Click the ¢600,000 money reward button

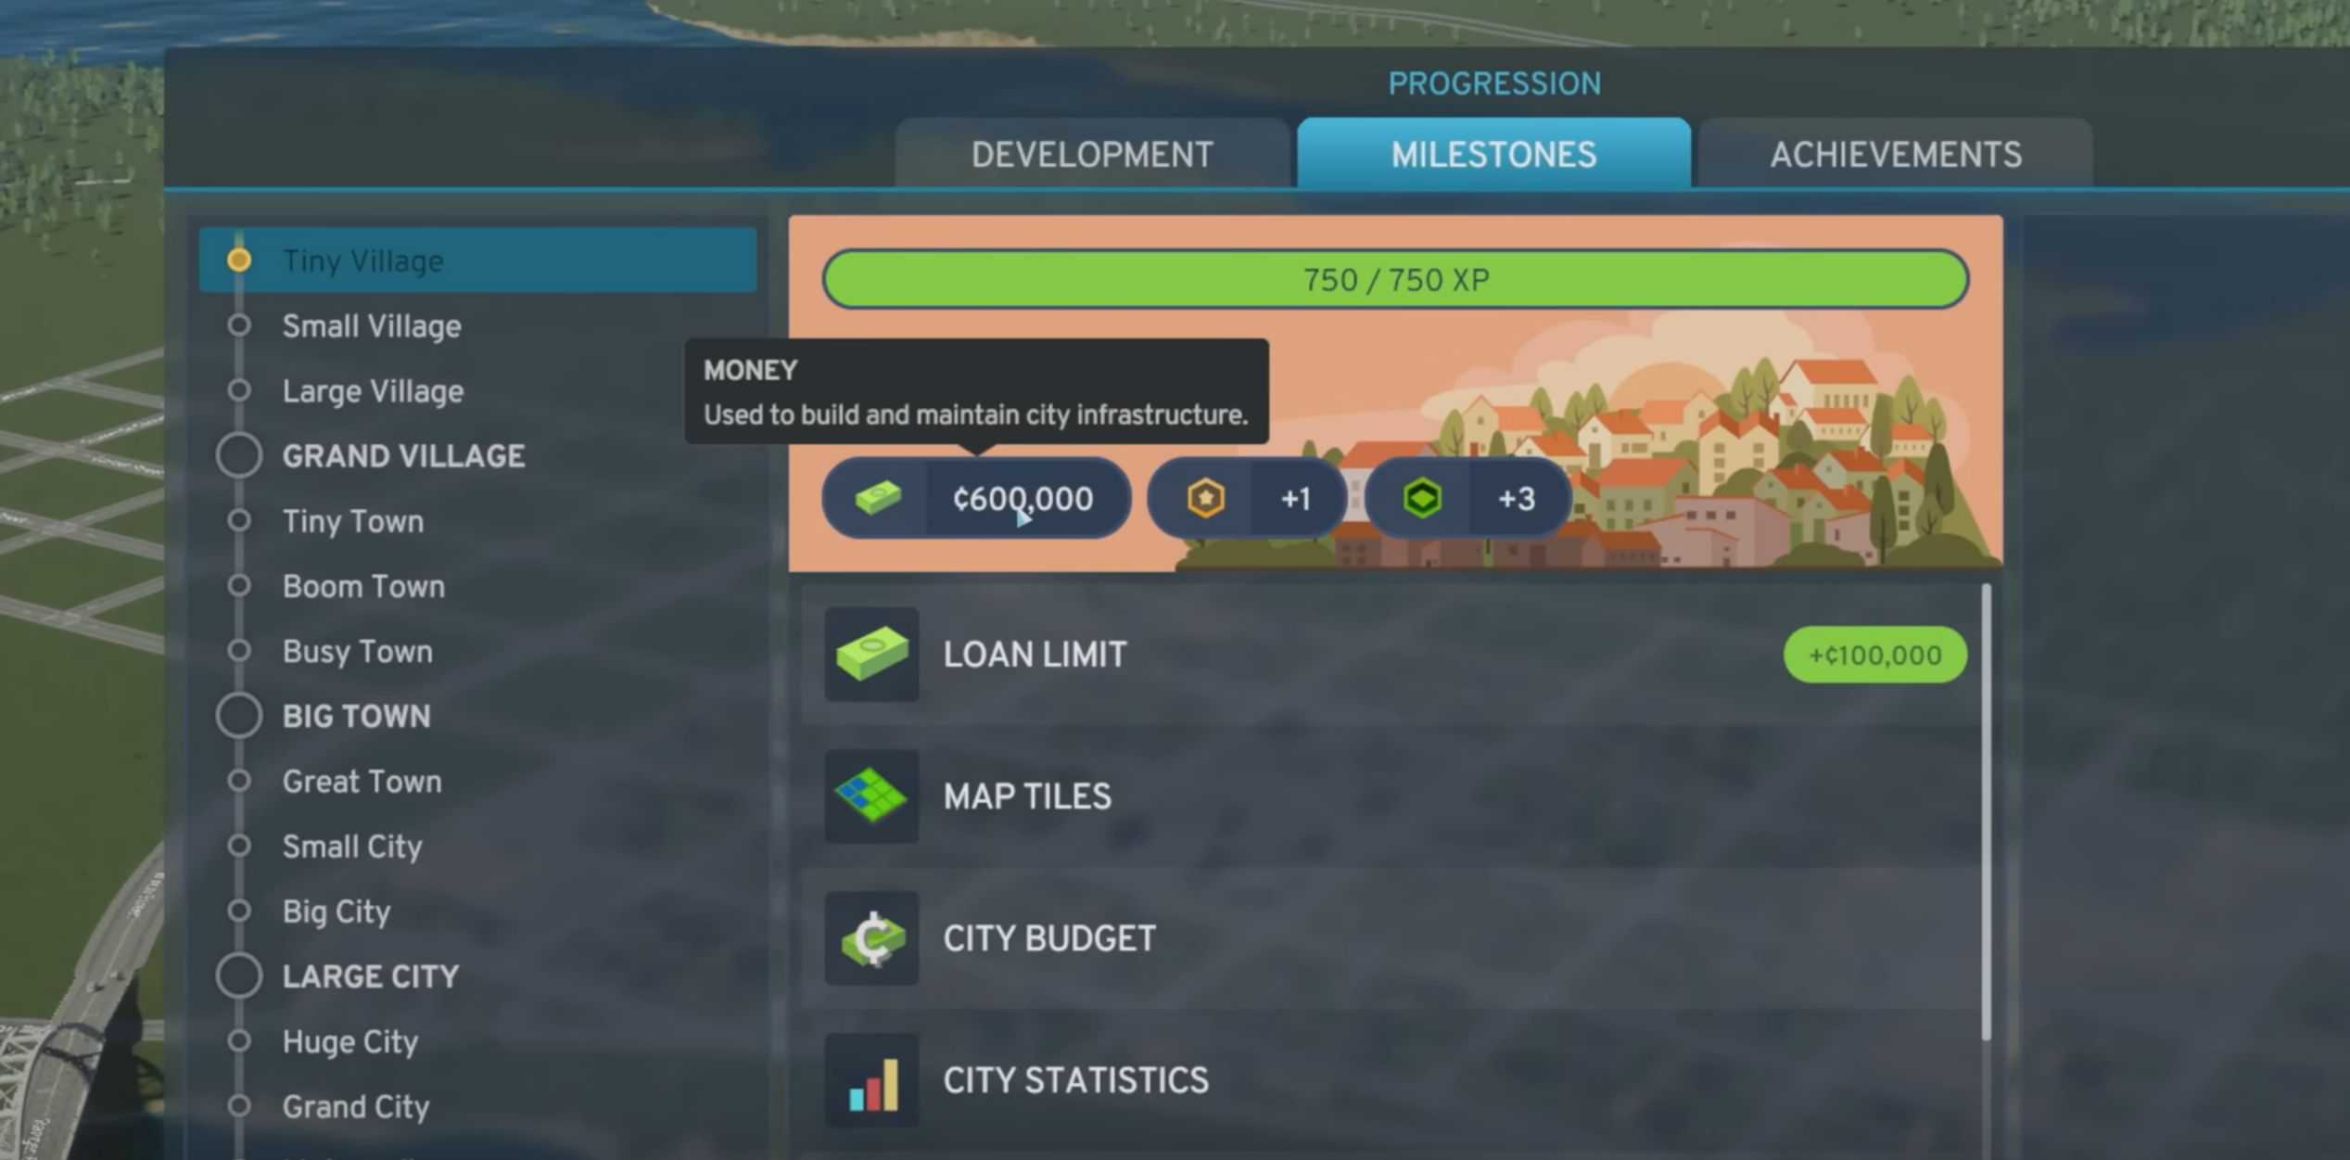tap(974, 499)
